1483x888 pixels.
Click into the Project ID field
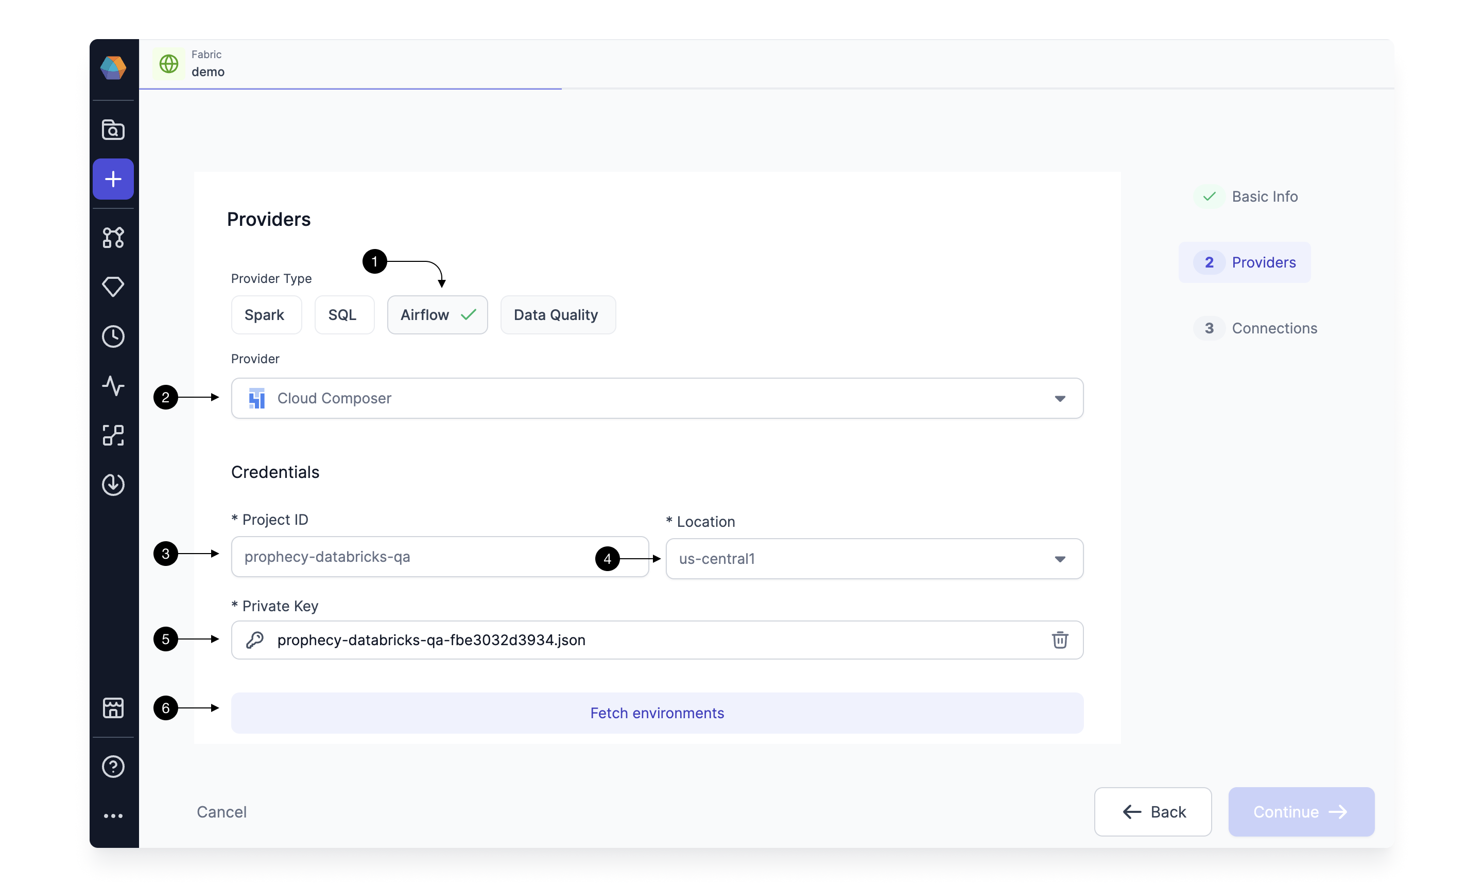[x=439, y=557]
